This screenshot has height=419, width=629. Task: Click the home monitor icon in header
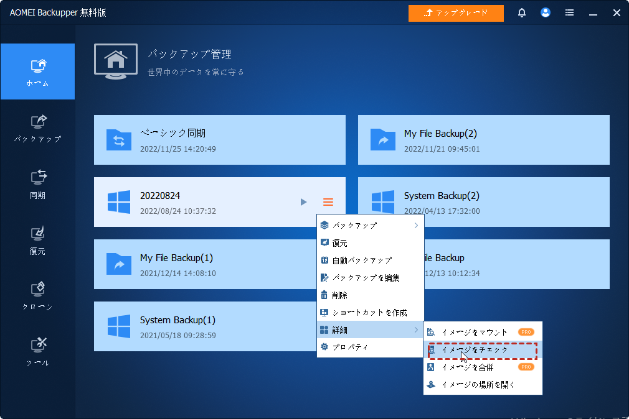click(x=116, y=62)
